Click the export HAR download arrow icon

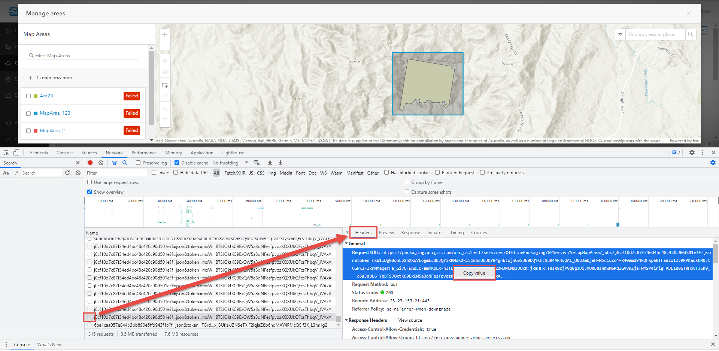point(280,163)
